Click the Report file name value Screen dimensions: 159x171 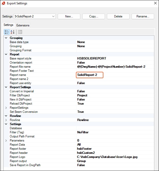111,67
